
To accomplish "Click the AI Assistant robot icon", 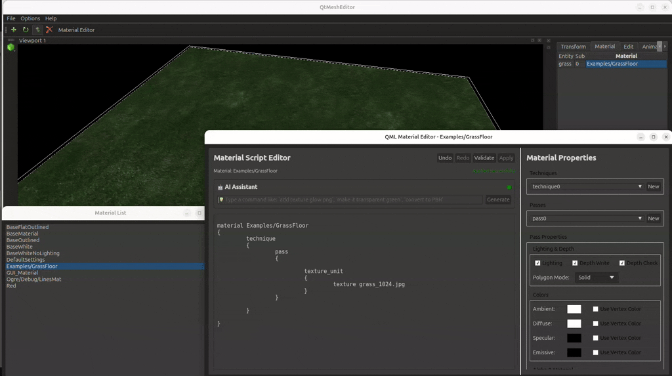I will tap(220, 188).
